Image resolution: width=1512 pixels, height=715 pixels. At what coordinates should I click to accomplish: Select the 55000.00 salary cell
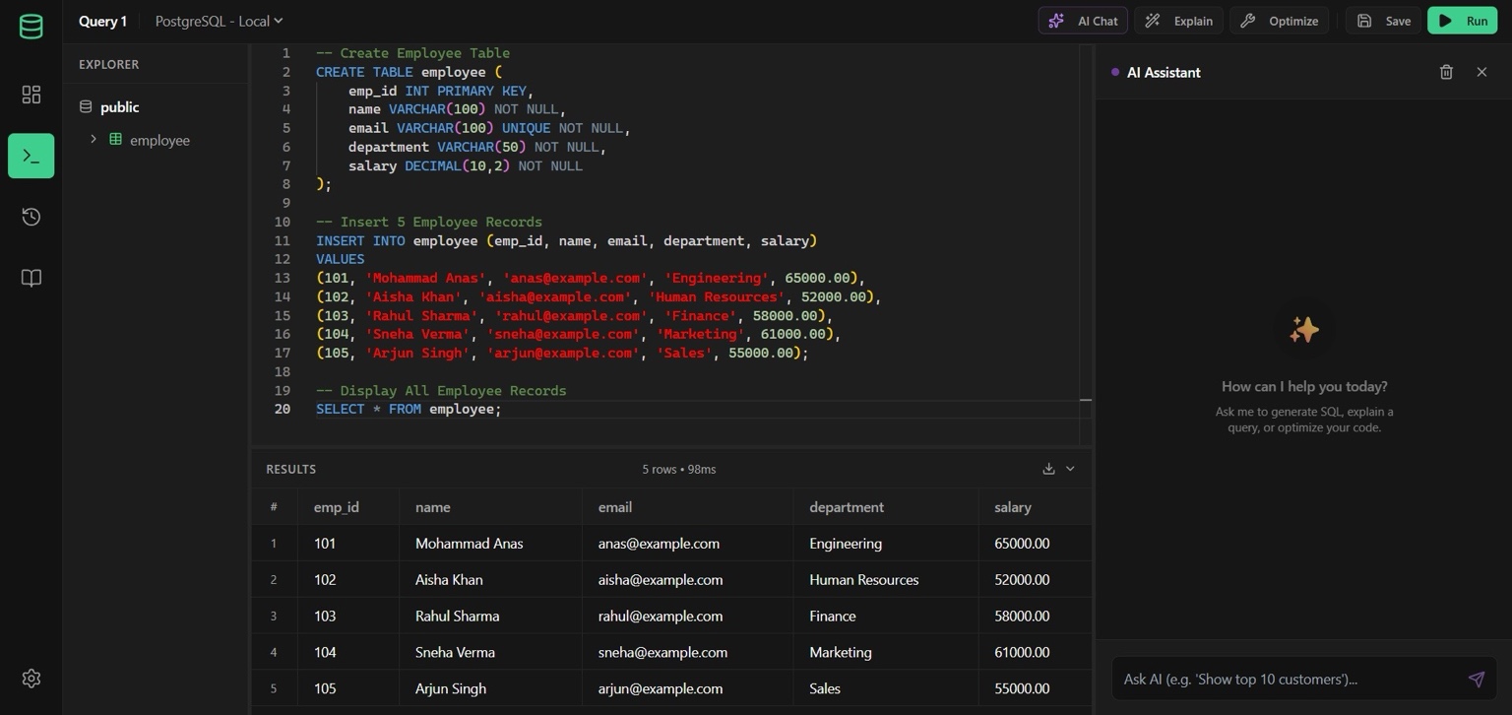click(1035, 689)
